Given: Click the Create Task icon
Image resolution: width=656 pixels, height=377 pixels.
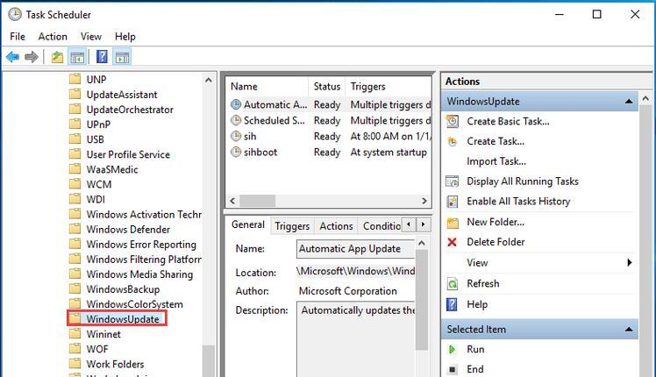Looking at the screenshot, I should point(453,141).
